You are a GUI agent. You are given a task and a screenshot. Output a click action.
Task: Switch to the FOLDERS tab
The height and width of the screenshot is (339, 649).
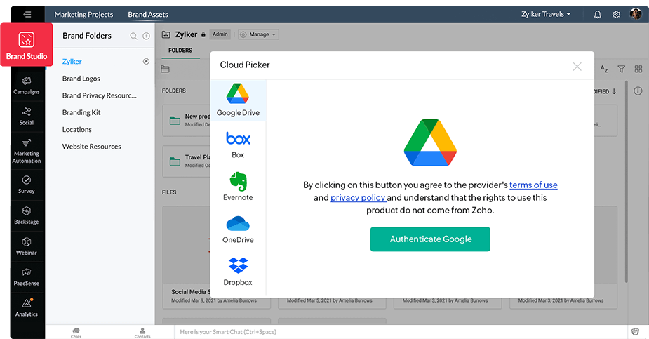coord(180,50)
